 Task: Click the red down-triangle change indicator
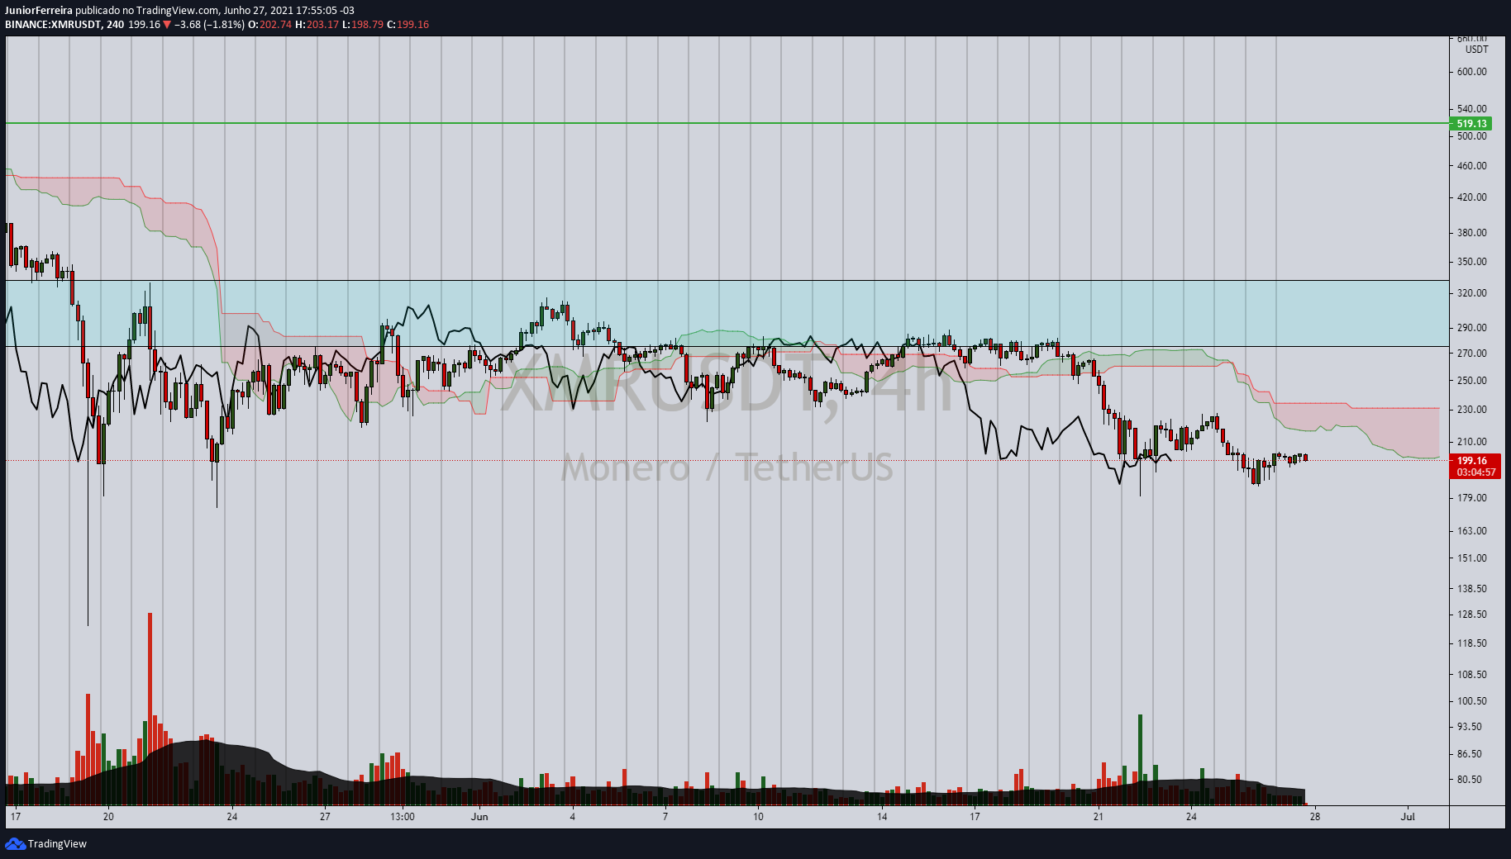(167, 25)
